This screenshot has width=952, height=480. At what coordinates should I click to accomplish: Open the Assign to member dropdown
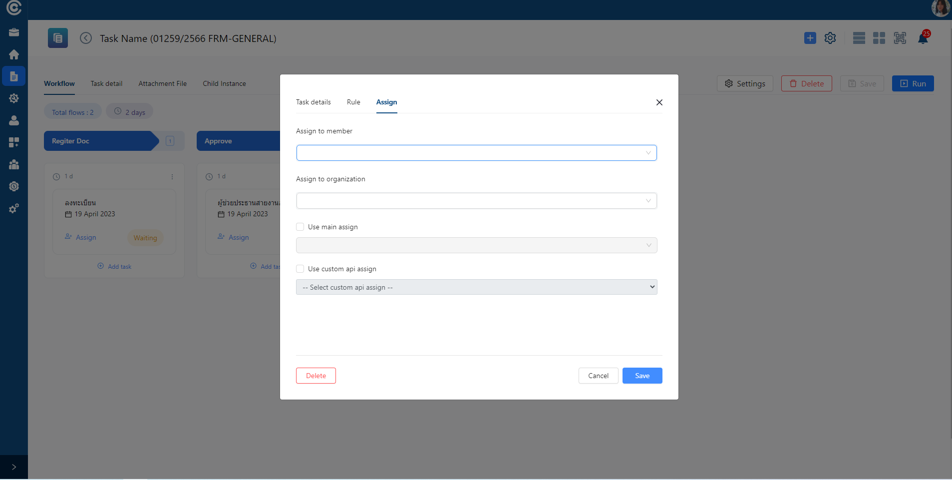tap(476, 153)
